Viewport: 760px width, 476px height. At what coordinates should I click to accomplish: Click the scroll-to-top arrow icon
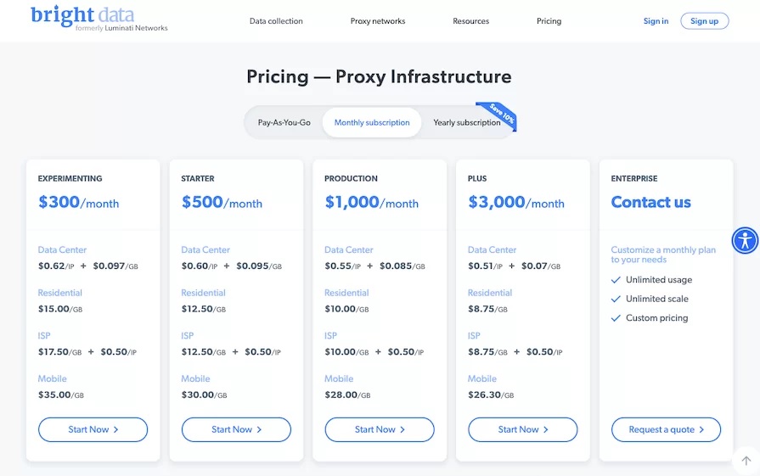(746, 461)
